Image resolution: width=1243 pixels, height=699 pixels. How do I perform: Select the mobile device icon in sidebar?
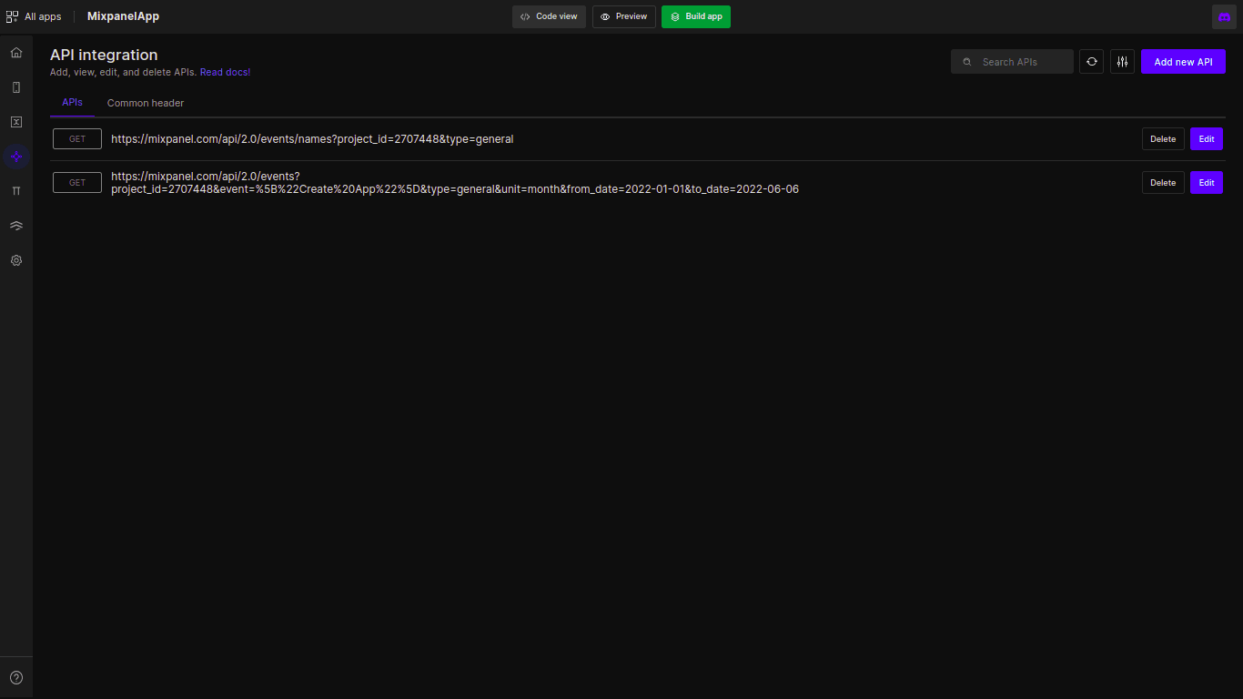point(15,86)
